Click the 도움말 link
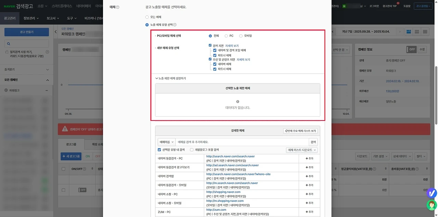 click(x=407, y=6)
